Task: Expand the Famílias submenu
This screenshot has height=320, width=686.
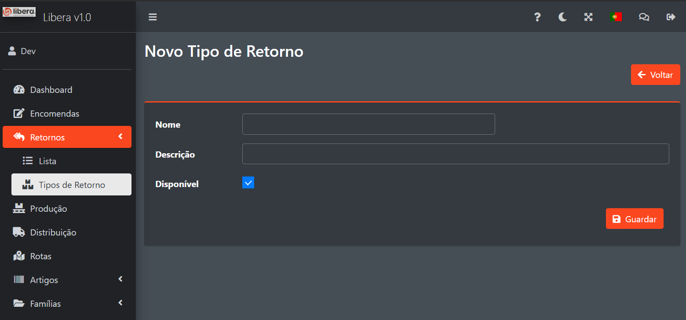Action: click(120, 303)
